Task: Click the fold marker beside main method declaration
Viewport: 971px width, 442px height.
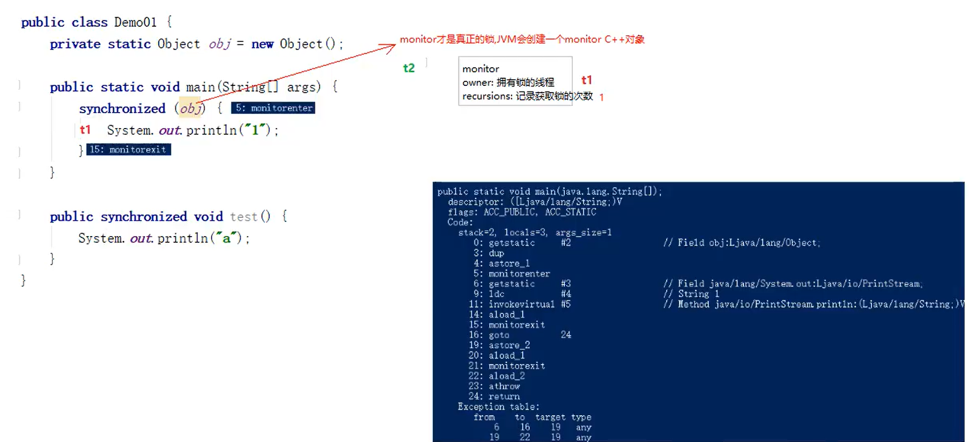Action: click(20, 85)
